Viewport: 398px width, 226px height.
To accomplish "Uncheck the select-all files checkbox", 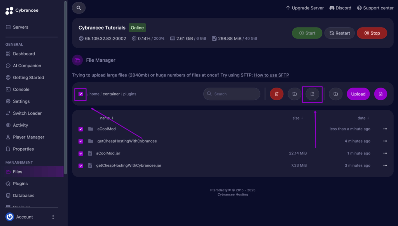I will [80, 94].
